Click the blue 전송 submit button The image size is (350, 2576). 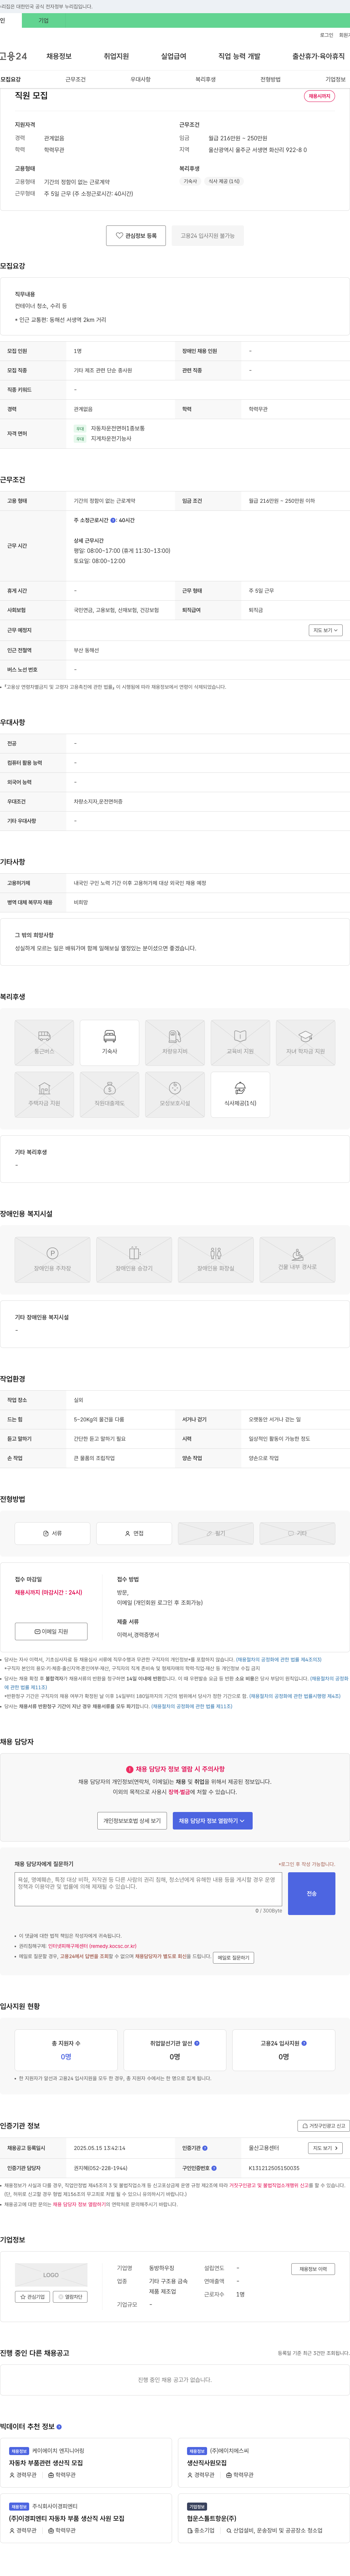pyautogui.click(x=311, y=1893)
